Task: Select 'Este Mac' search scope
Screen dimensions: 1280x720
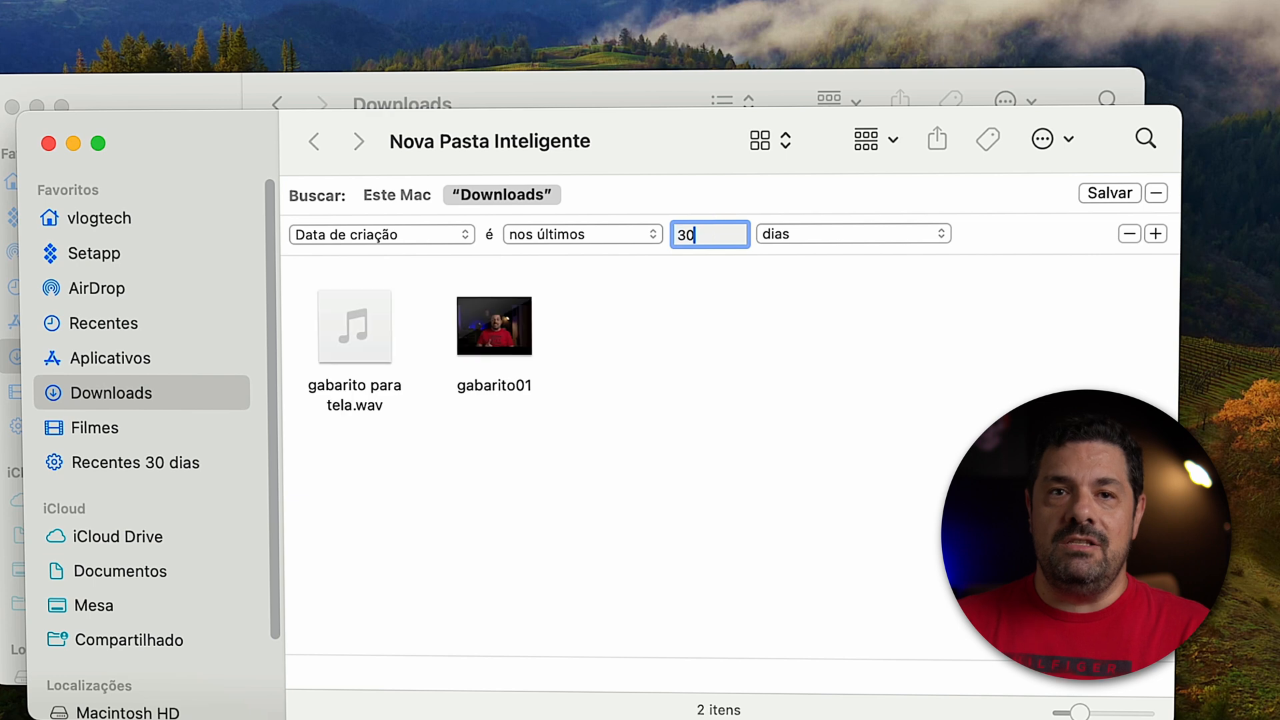Action: pyautogui.click(x=397, y=194)
